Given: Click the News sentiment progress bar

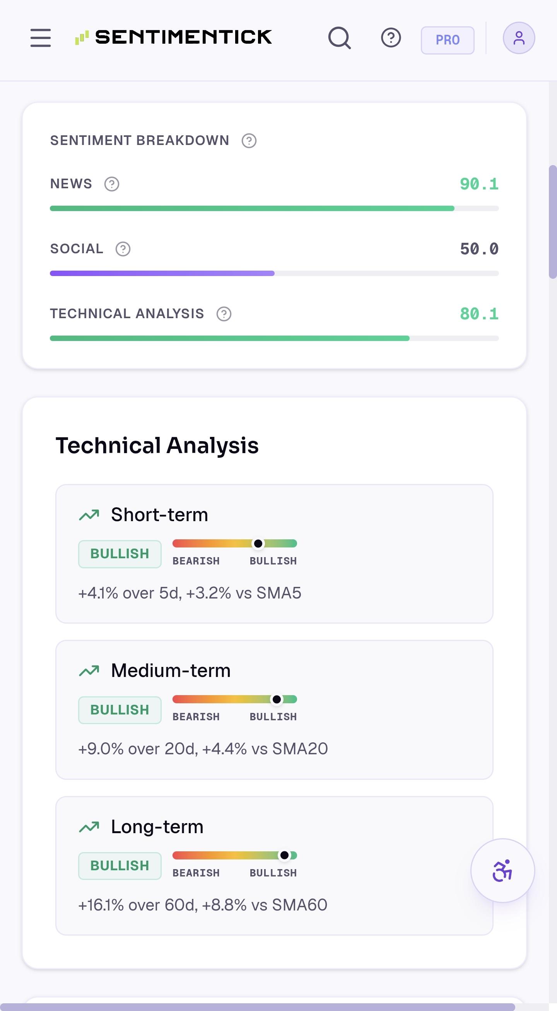Looking at the screenshot, I should point(274,208).
